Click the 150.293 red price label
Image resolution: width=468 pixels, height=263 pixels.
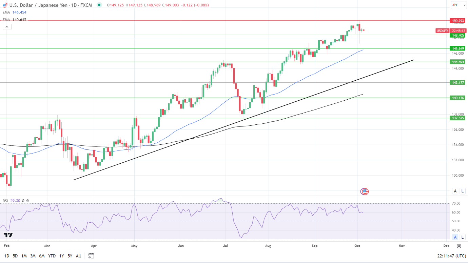[x=458, y=21]
